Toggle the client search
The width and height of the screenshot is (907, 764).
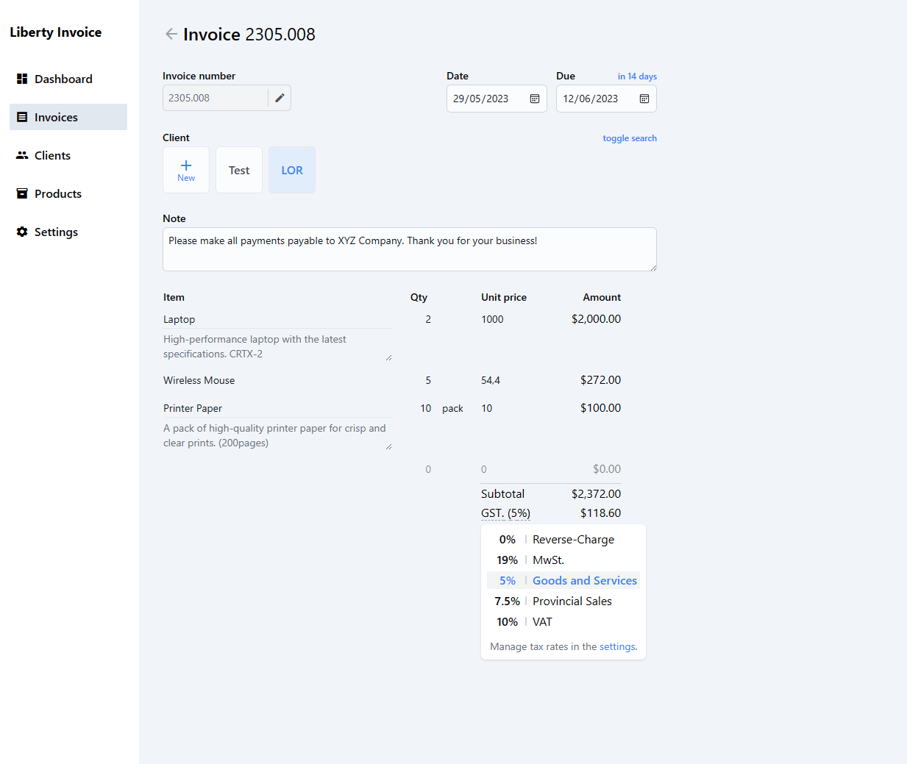coord(630,138)
